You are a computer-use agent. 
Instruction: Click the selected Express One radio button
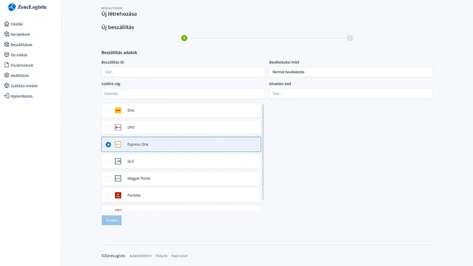[x=108, y=144]
